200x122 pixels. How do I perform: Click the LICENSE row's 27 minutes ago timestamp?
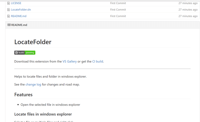point(188,3)
